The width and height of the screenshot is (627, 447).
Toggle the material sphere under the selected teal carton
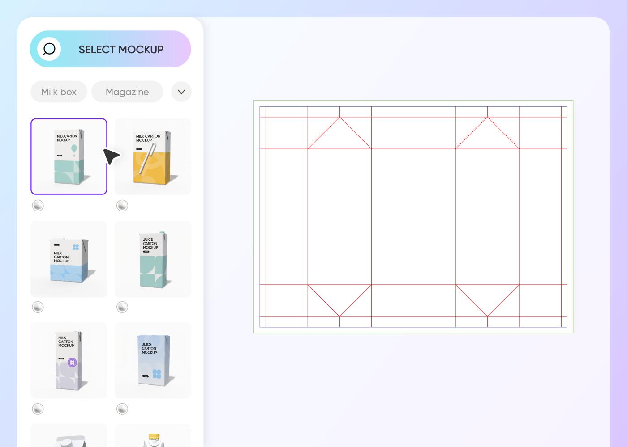click(x=38, y=206)
